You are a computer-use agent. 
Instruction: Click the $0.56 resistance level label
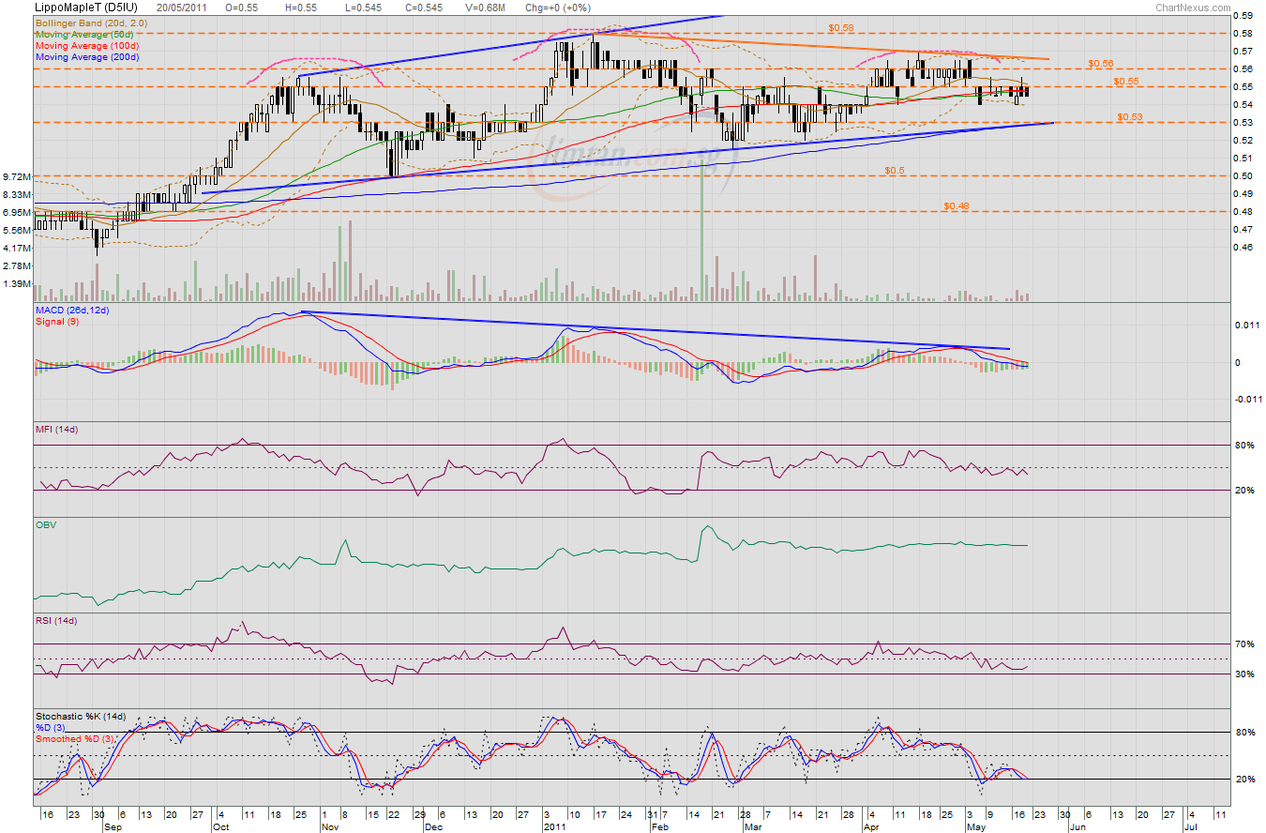click(1100, 64)
